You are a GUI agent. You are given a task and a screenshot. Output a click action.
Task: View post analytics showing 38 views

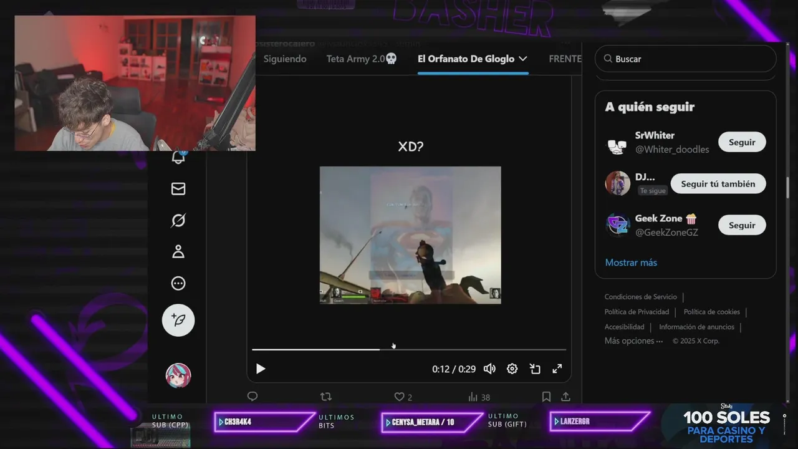pyautogui.click(x=479, y=397)
